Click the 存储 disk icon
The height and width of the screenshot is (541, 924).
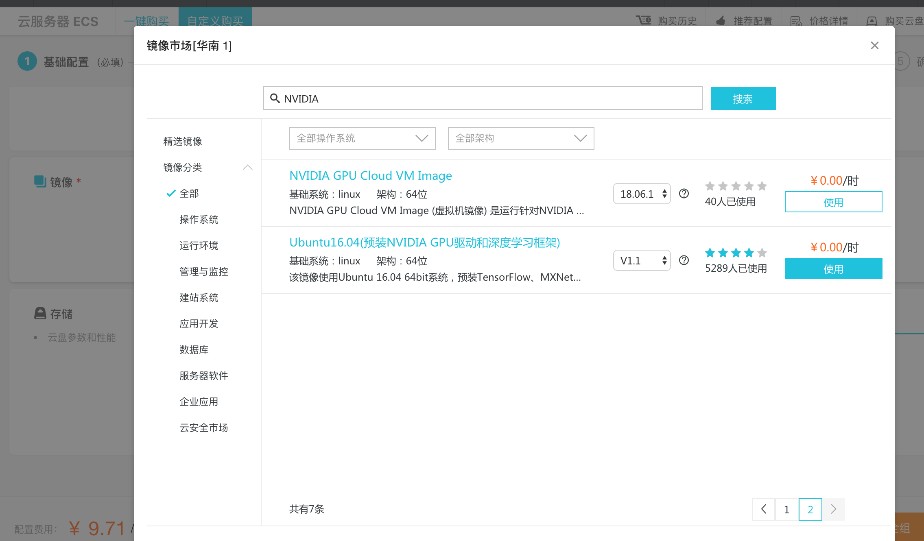pyautogui.click(x=40, y=313)
